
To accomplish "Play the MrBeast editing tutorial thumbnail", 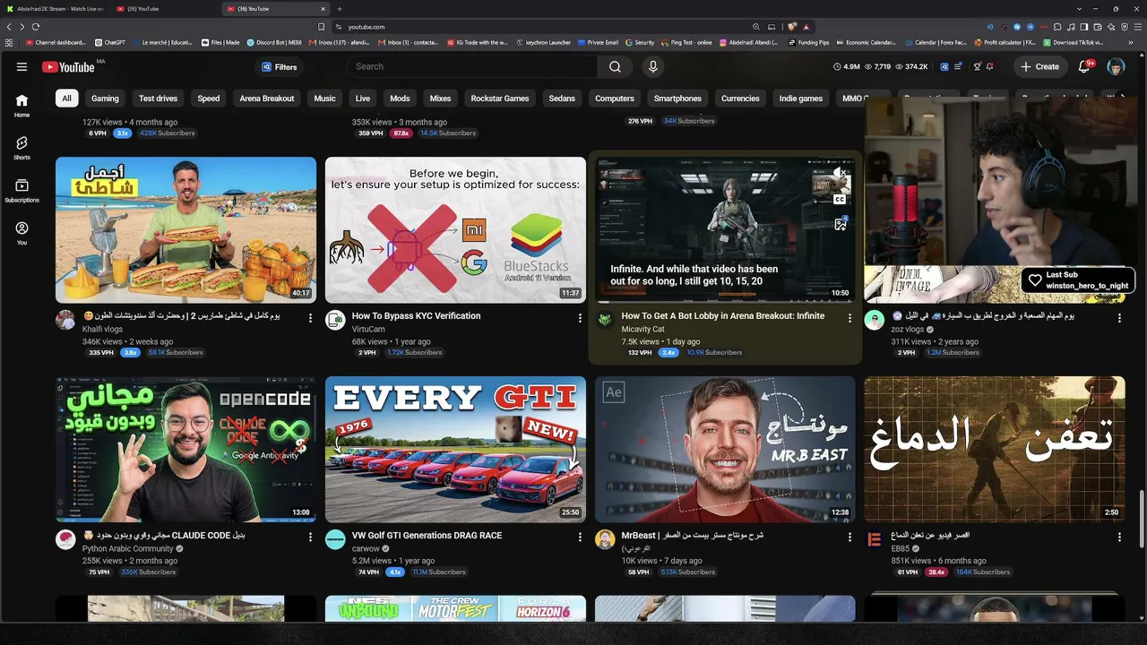I will click(x=725, y=450).
